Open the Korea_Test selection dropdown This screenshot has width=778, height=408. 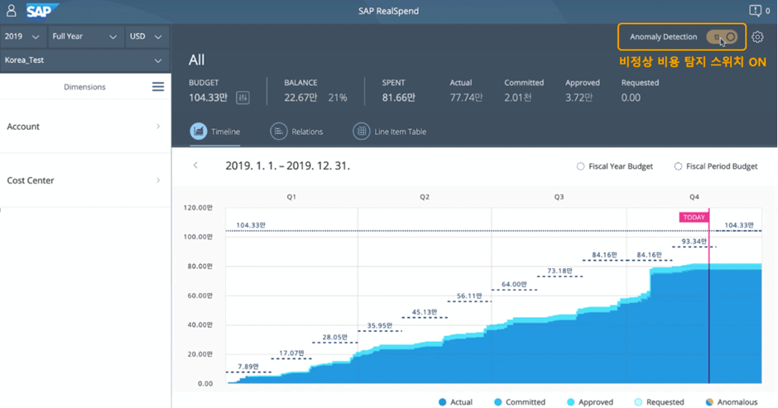click(84, 60)
